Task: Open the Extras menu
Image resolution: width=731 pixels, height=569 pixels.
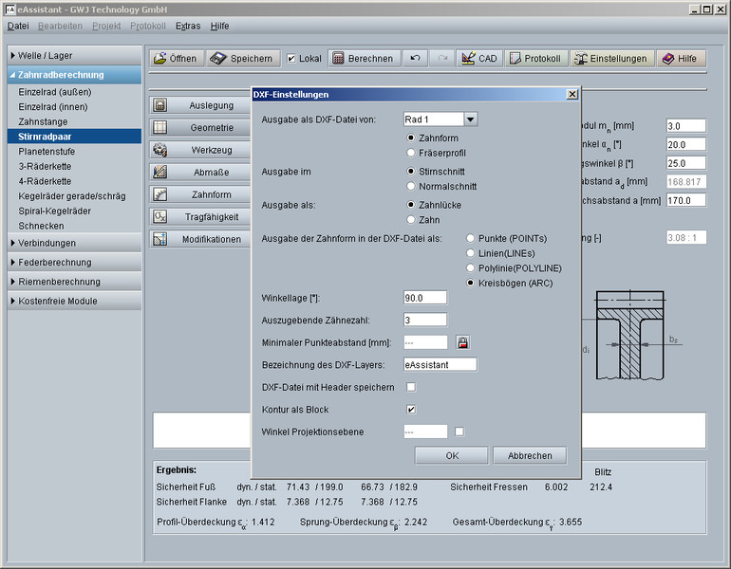Action: (188, 26)
